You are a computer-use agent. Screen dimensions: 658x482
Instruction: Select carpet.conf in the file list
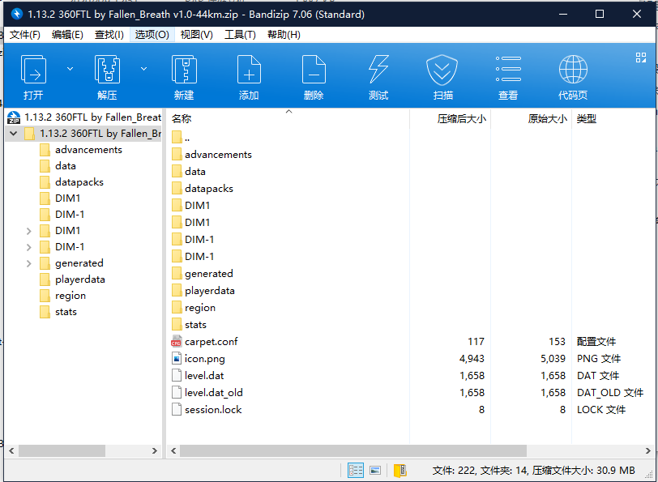tap(211, 342)
